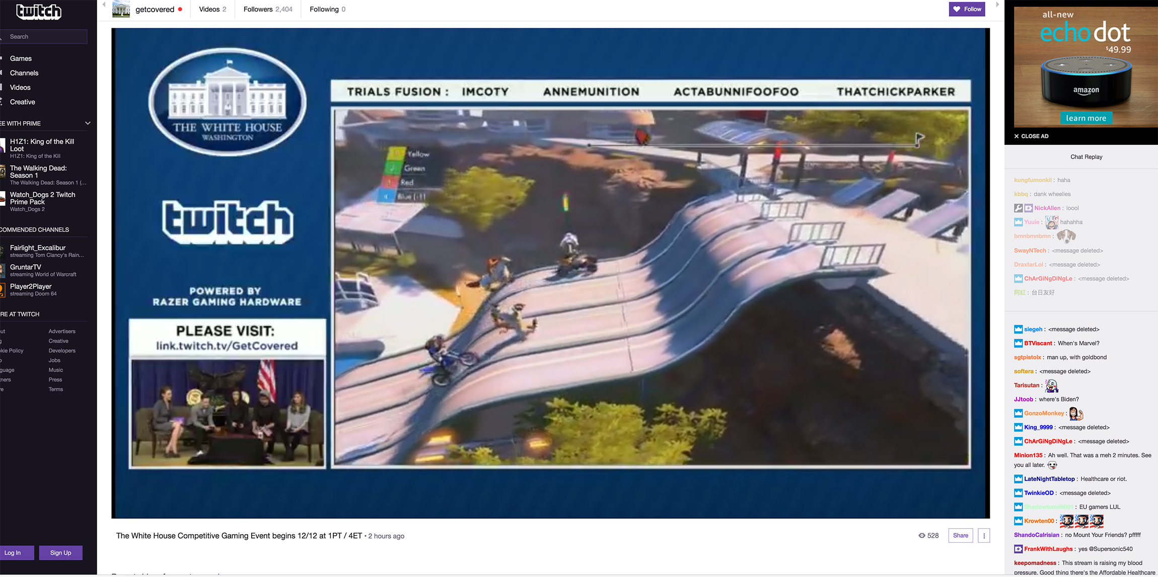Click NickAllen's wrench moderator badge
Screen dimensions: 1158x577
click(1018, 208)
